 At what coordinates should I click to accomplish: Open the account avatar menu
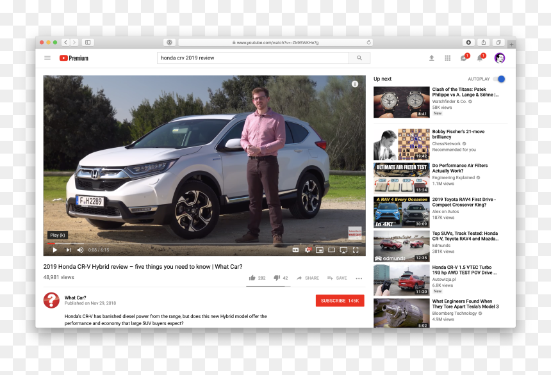click(499, 58)
